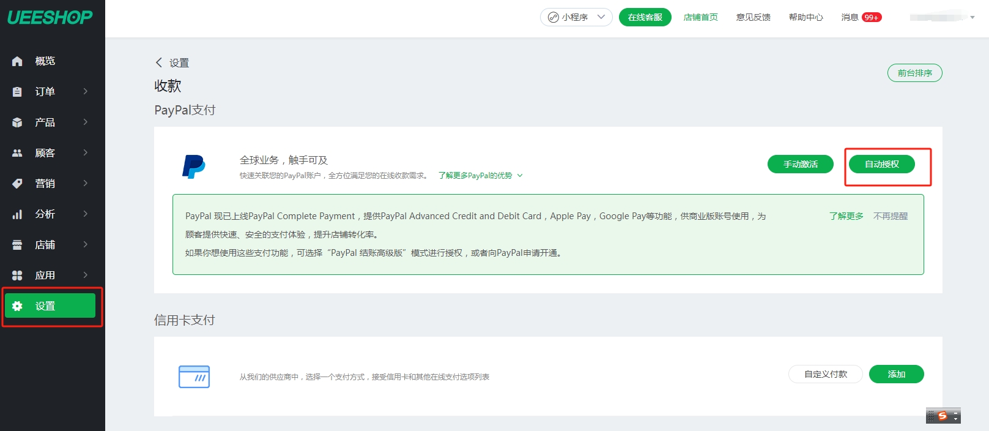This screenshot has width=989, height=431.
Task: Open 消息 messages with 99+ badge
Action: (x=861, y=17)
